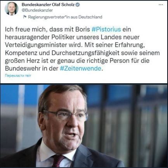Click the tweet text body
The width and height of the screenshot is (168, 168).
click(82, 49)
